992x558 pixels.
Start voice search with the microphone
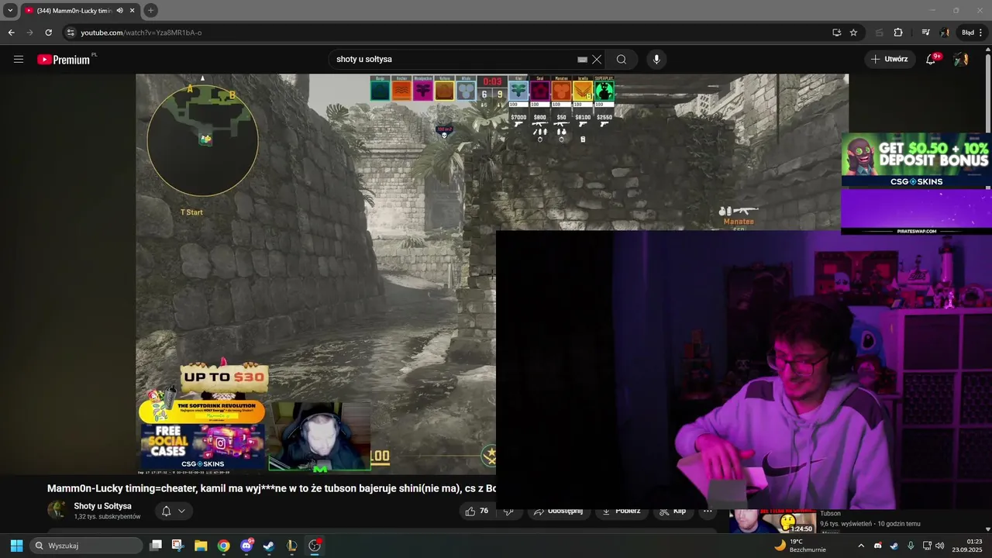pos(656,59)
